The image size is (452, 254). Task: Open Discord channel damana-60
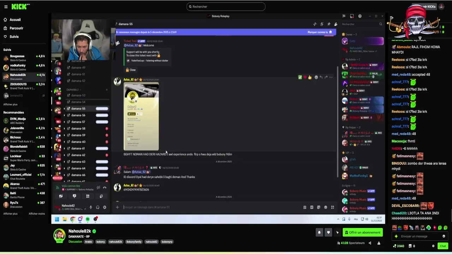78,142
